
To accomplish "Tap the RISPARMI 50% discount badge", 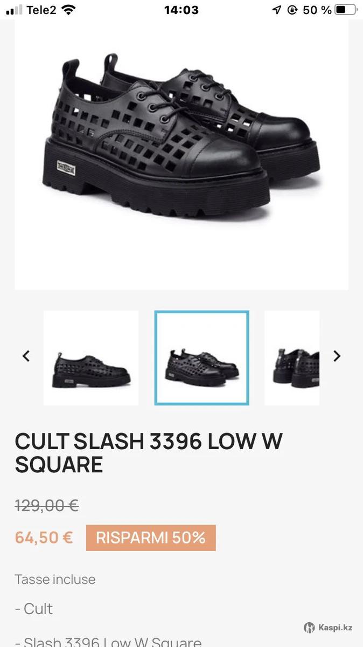I will click(x=151, y=538).
